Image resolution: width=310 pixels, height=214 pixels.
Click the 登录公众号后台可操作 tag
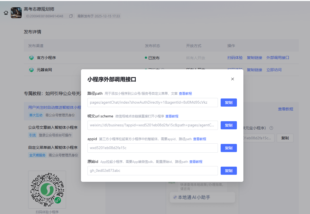click(55, 135)
